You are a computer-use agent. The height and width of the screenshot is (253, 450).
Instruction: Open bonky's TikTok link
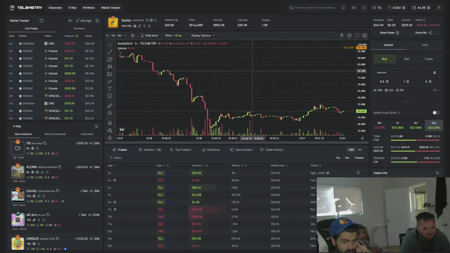140,26
